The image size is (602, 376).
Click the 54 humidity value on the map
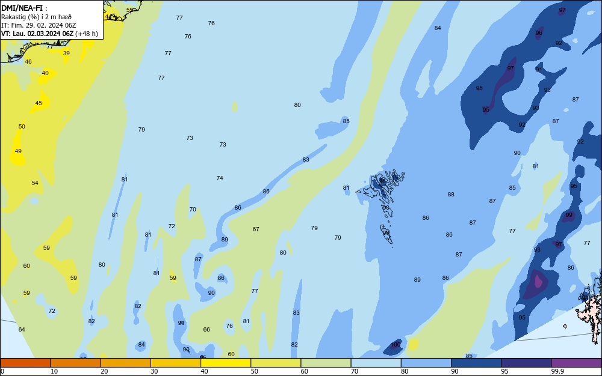point(35,183)
